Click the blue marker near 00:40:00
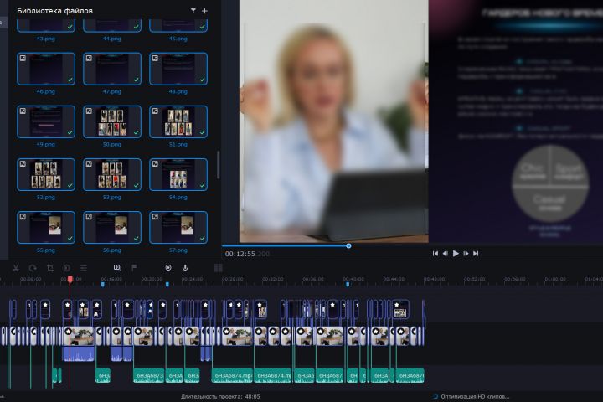The image size is (603, 402). (x=348, y=284)
